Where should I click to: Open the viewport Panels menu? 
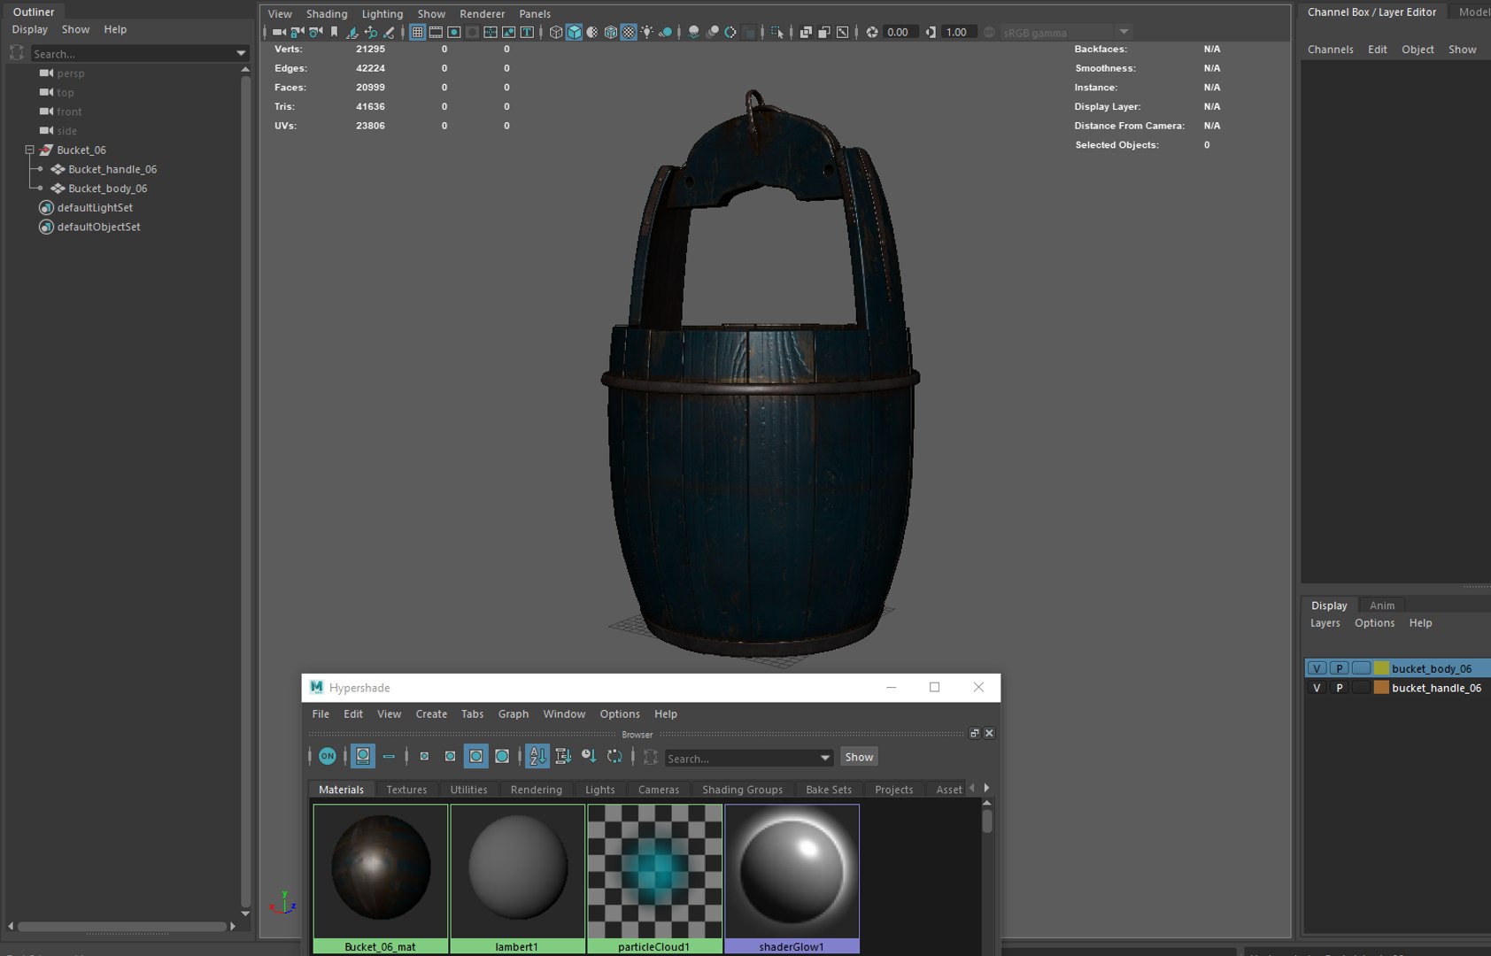pyautogui.click(x=535, y=13)
